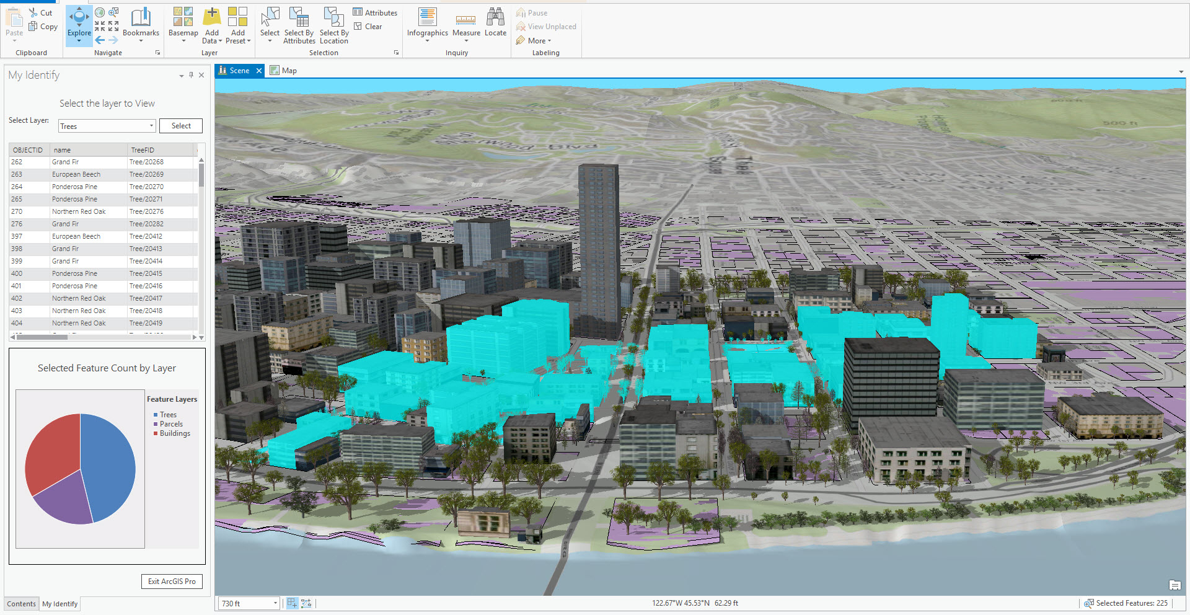
Task: Click the Measure ruler tool
Action: pos(466,24)
